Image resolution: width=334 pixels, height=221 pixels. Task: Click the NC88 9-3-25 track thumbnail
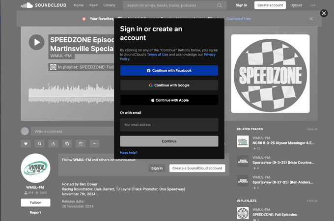click(x=243, y=141)
